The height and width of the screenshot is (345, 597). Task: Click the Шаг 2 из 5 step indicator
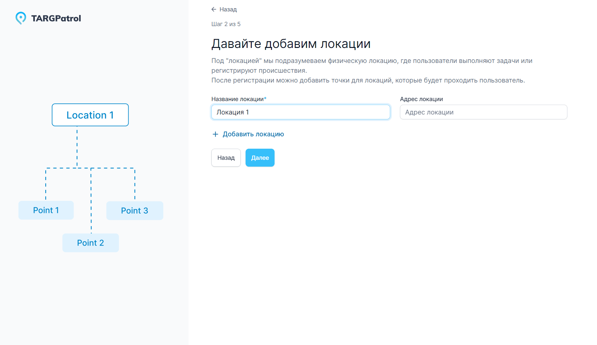(x=226, y=24)
